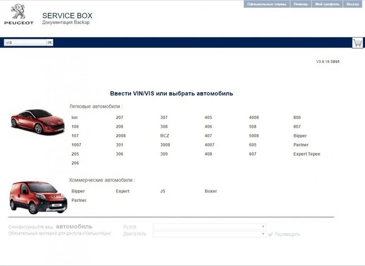Select the 406 model
The width and height of the screenshot is (365, 266).
tap(208, 127)
